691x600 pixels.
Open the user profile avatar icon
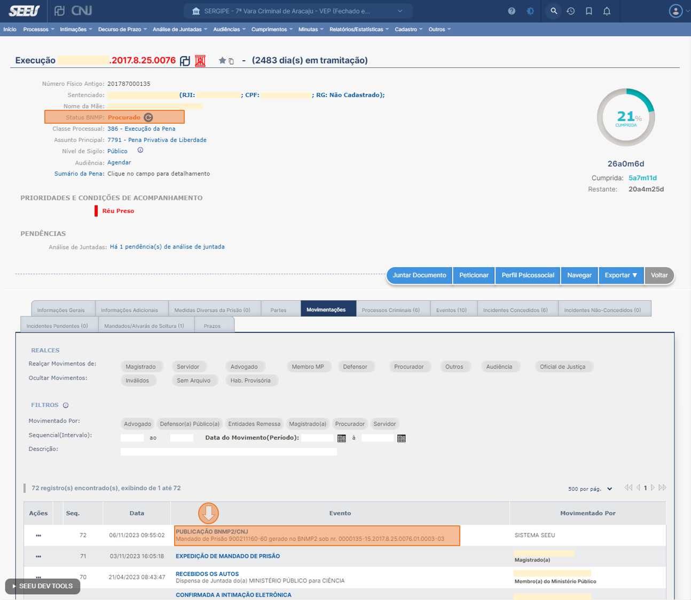click(676, 11)
